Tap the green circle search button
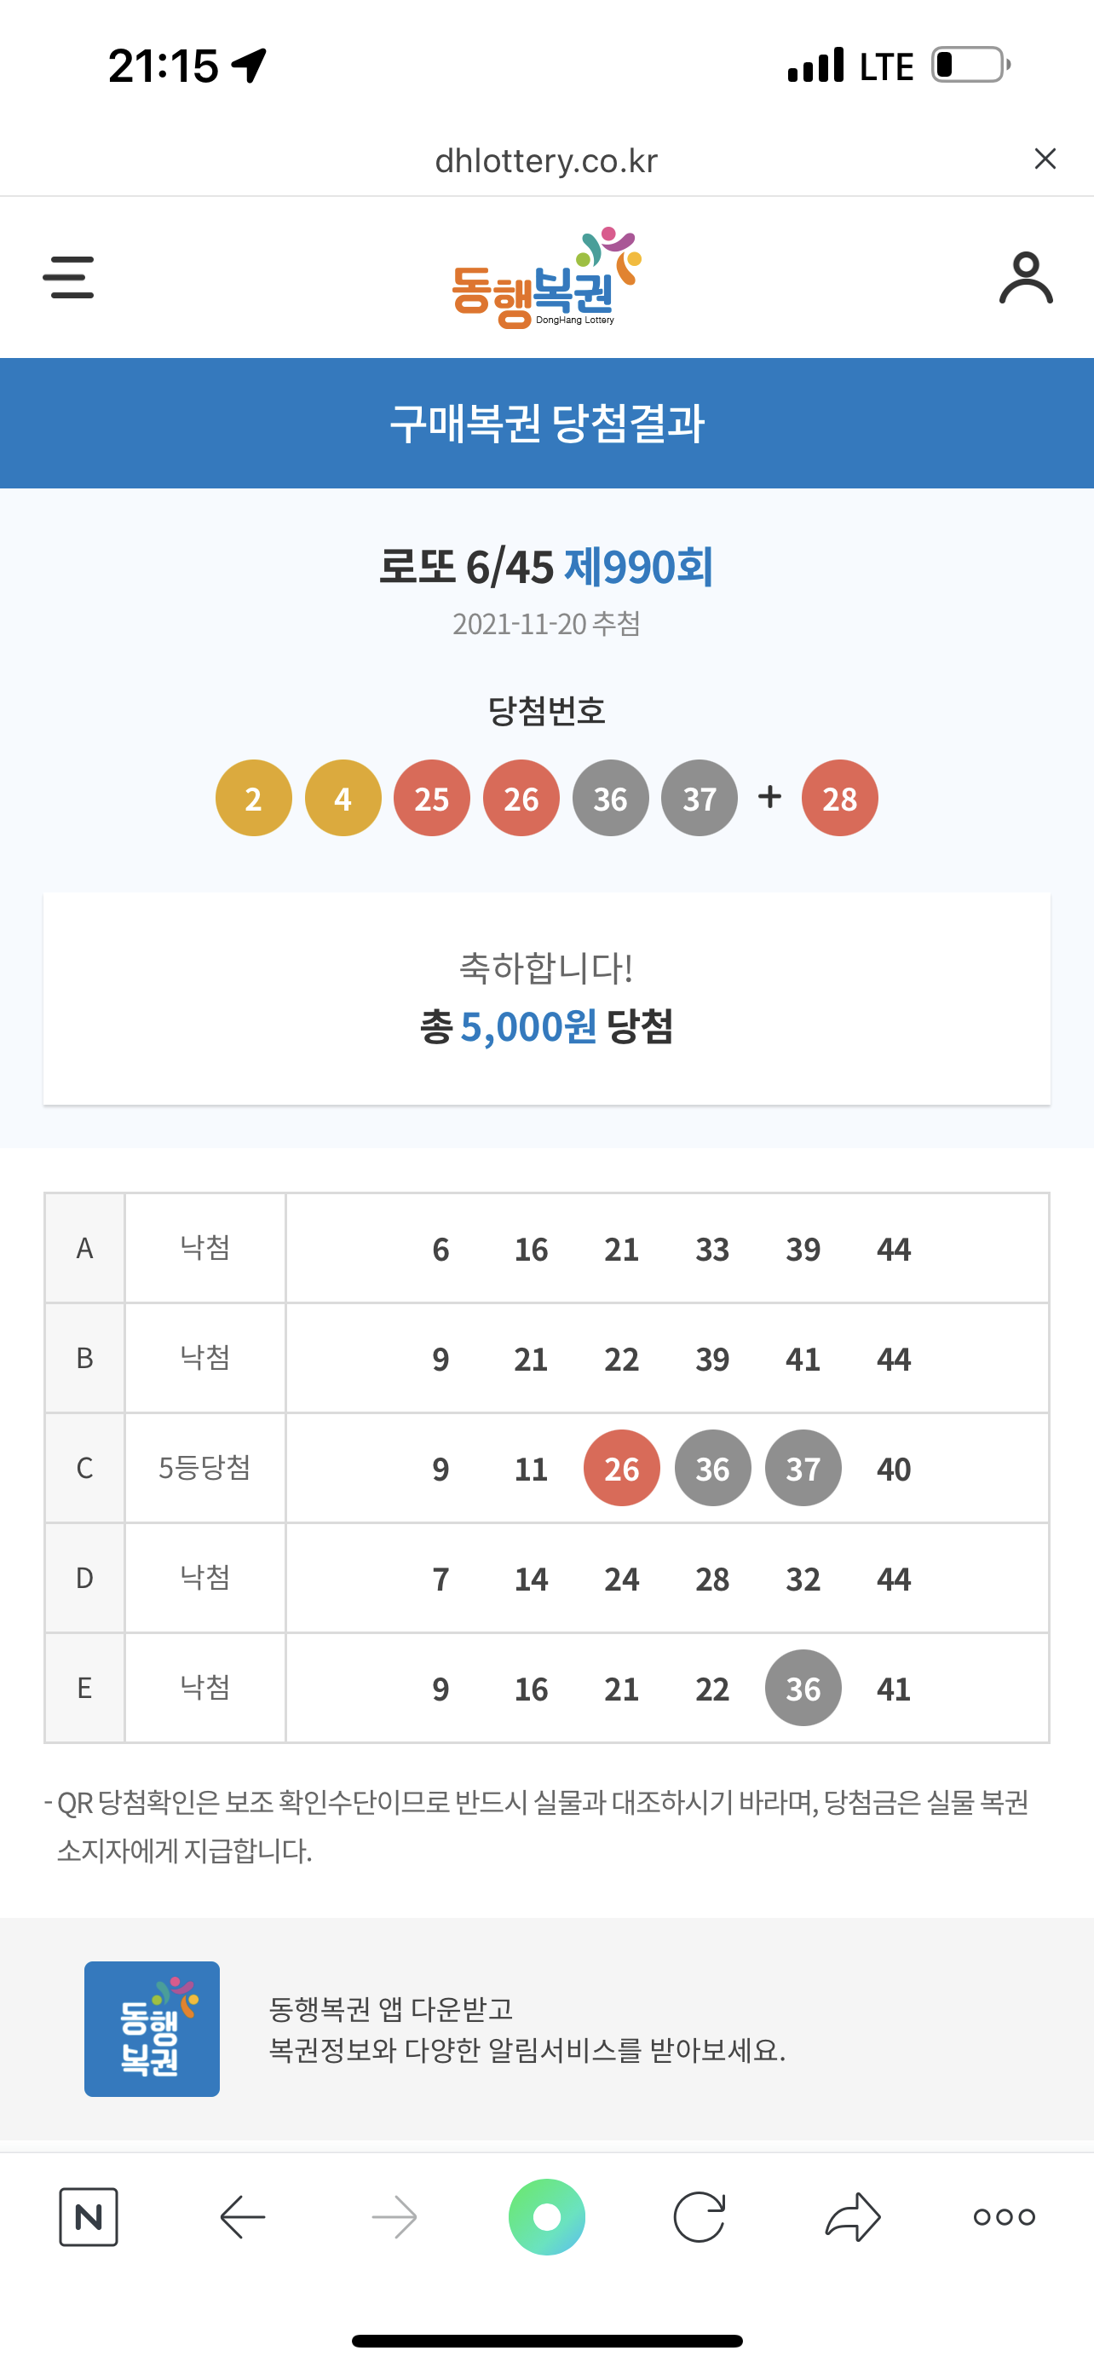Screen dimensions: 1094x2368 tap(546, 2217)
